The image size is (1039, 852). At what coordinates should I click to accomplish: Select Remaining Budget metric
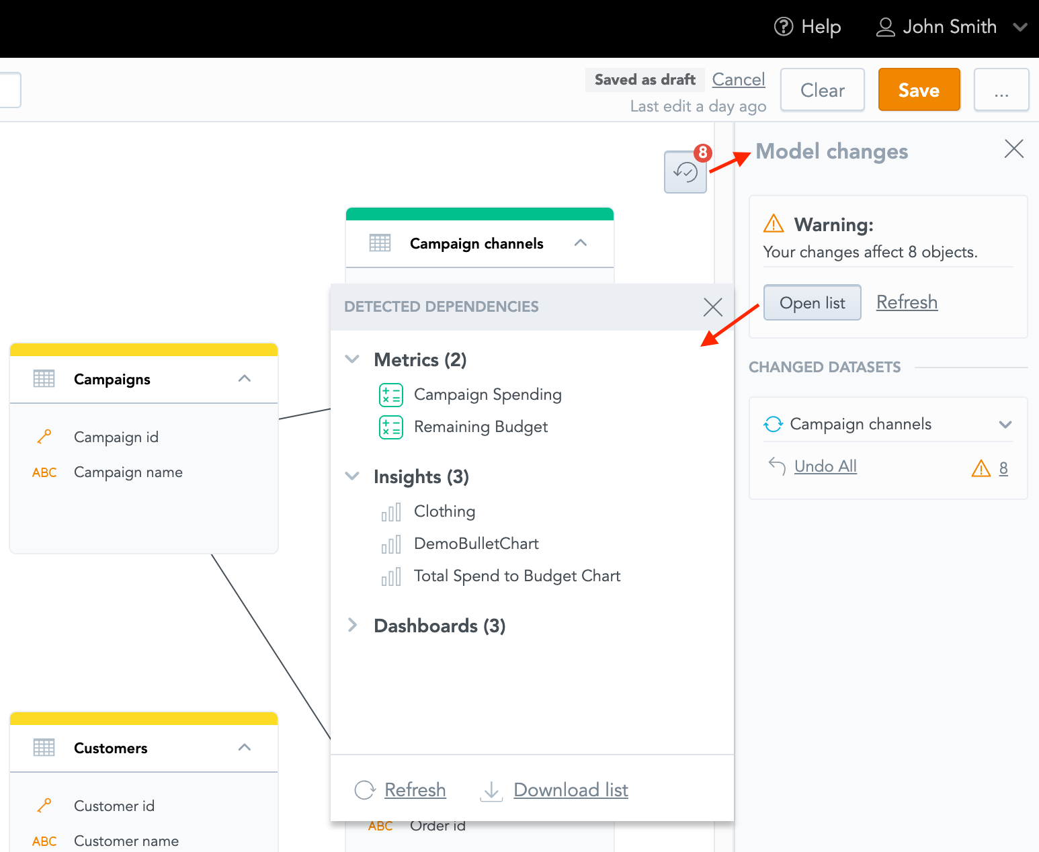pyautogui.click(x=481, y=427)
